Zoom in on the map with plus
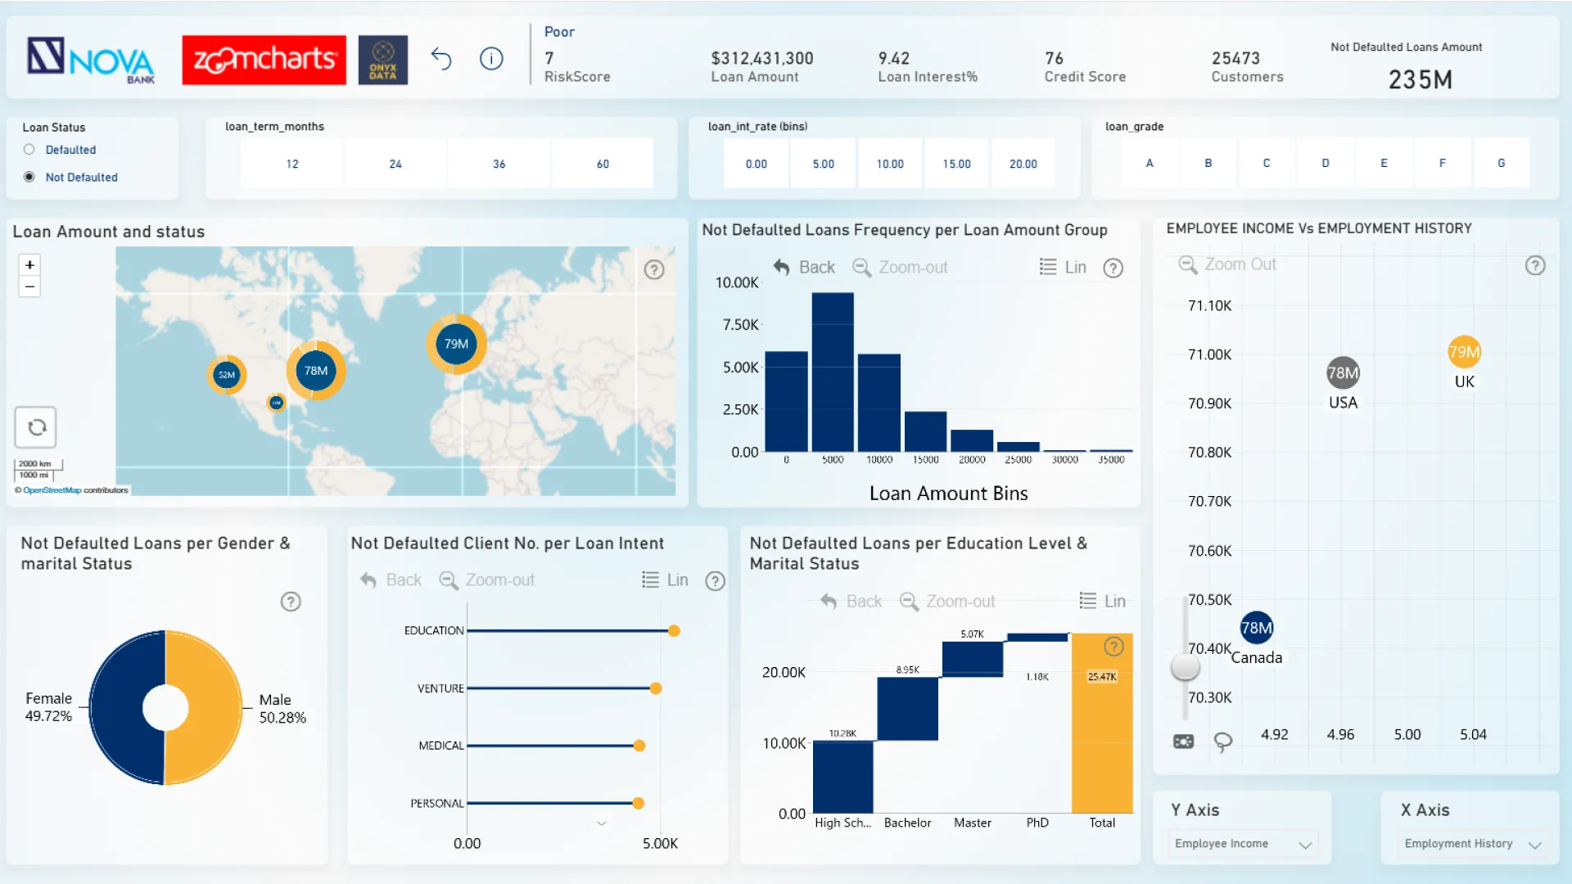This screenshot has height=884, width=1572. click(x=29, y=265)
